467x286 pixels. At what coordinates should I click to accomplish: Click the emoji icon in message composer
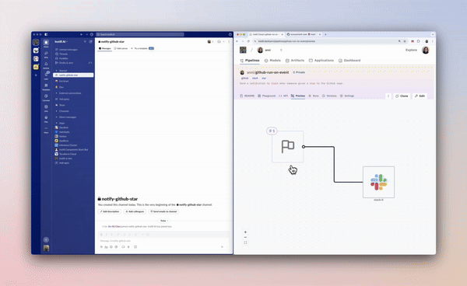[111, 247]
